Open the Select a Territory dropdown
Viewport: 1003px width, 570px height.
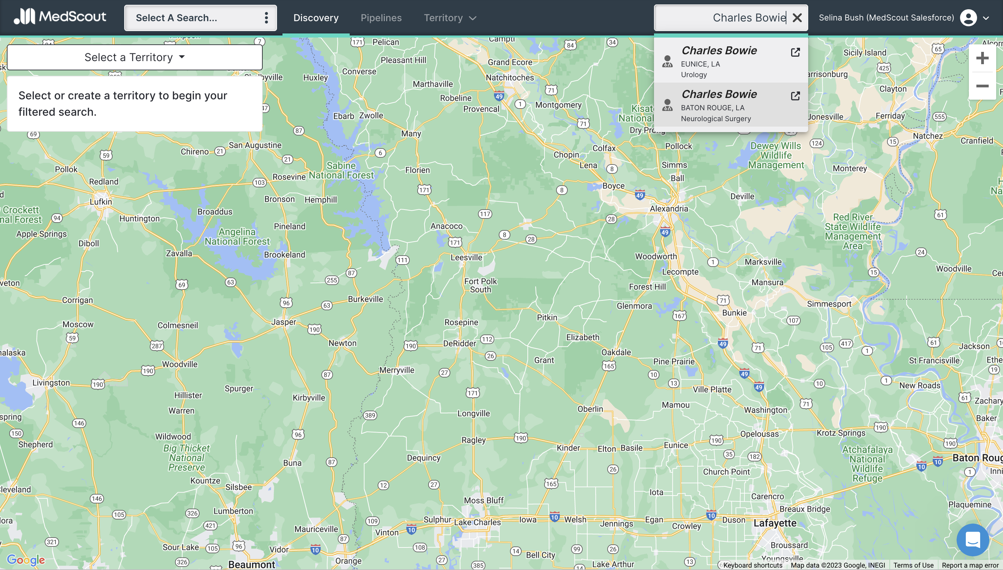(134, 57)
